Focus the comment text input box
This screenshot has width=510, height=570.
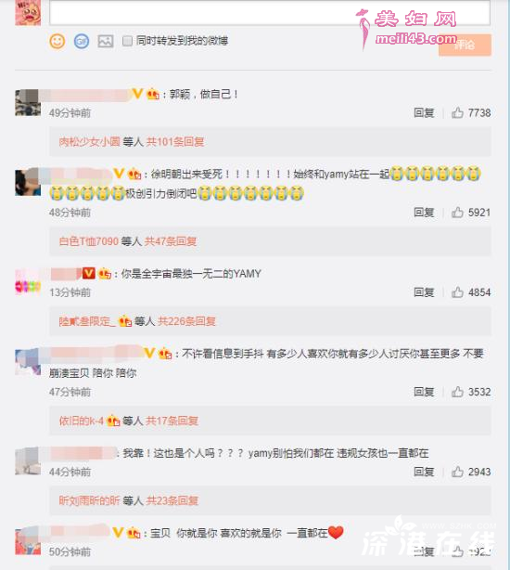[x=270, y=13]
